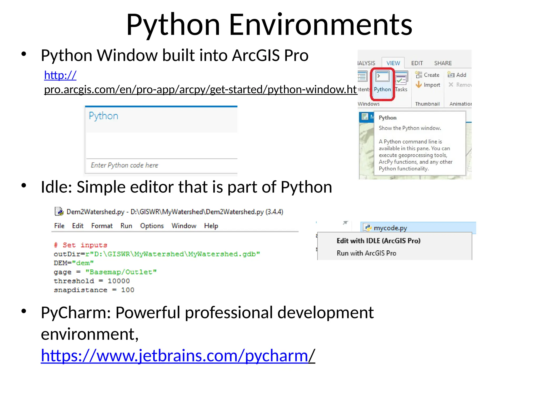Click the Animation group label
This screenshot has height=404, width=539.
pos(460,104)
